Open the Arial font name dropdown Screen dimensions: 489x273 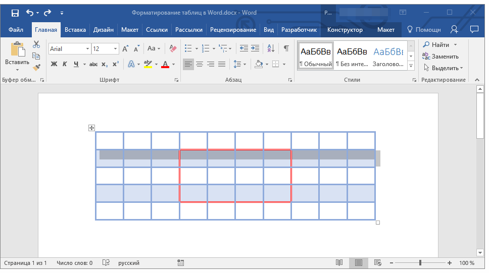pos(87,49)
